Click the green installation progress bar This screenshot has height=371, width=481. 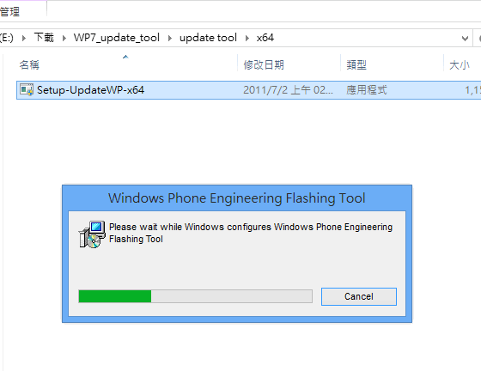pos(196,296)
